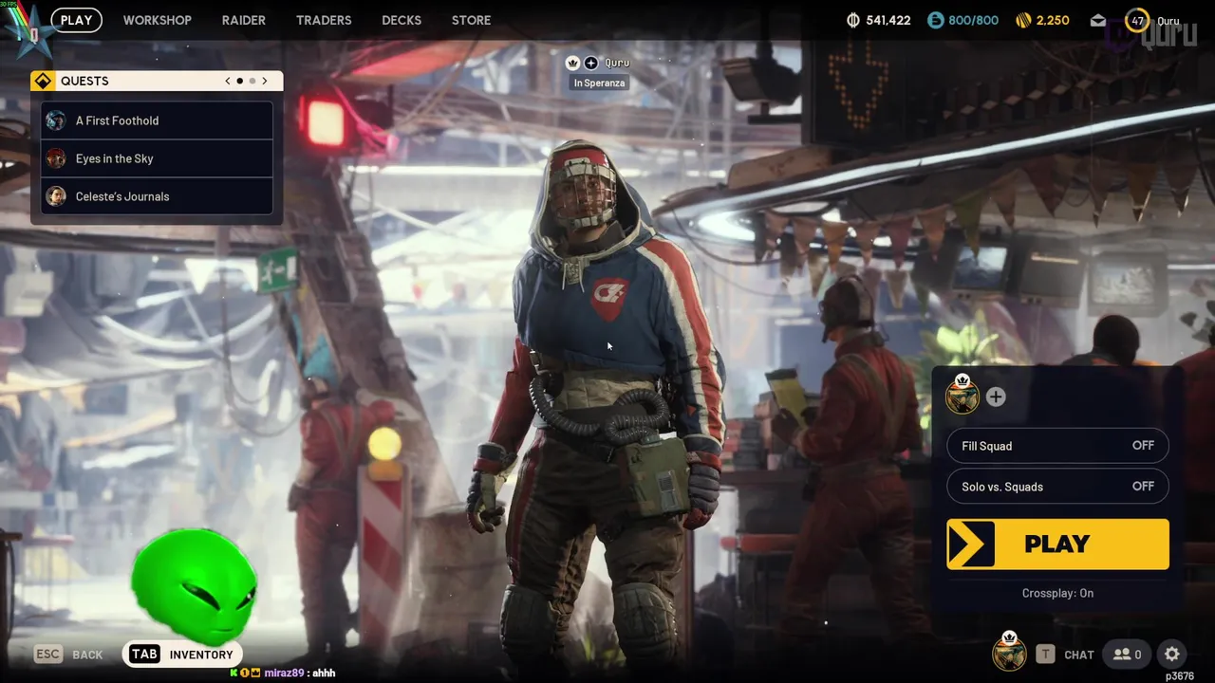Click the In Speranza status label
Screen dimensions: 1215x683
(x=599, y=83)
